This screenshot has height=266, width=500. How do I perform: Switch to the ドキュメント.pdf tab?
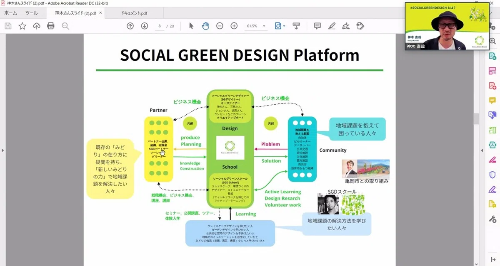(134, 13)
